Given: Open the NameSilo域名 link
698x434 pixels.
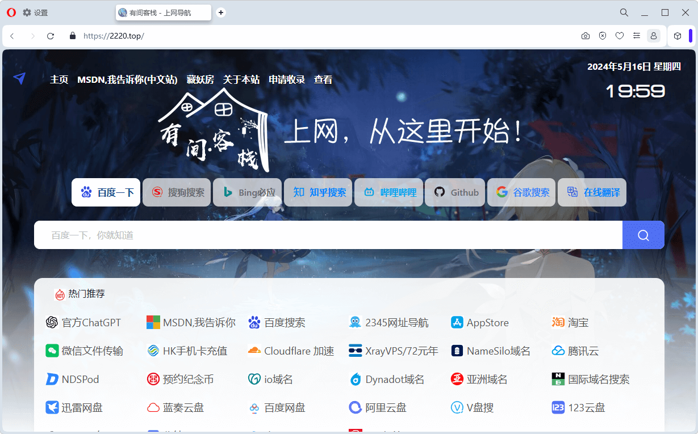Looking at the screenshot, I should click(491, 351).
